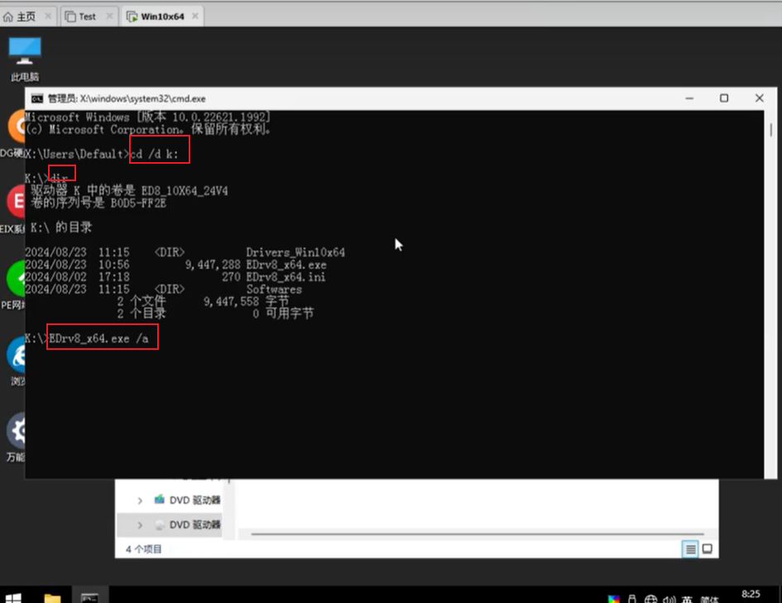The height and width of the screenshot is (603, 782).
Task: Select the cmd taskbar icon
Action: 89,596
